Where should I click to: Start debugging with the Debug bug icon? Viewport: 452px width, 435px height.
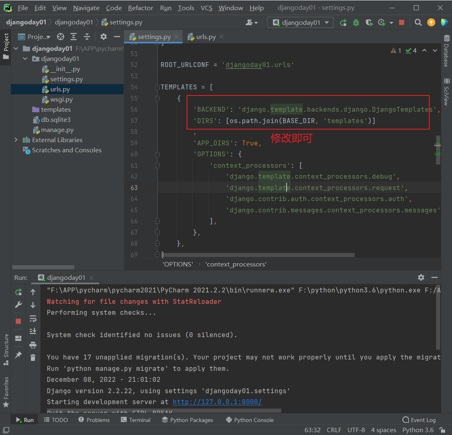[x=356, y=23]
